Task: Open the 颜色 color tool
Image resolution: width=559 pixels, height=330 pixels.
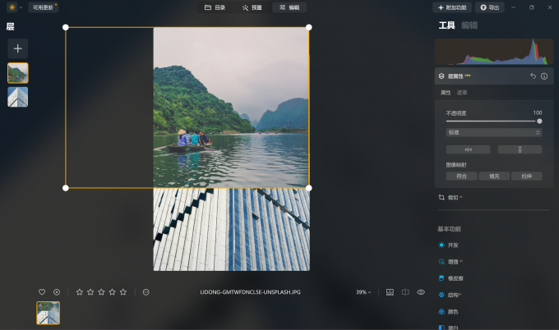Action: tap(449, 311)
